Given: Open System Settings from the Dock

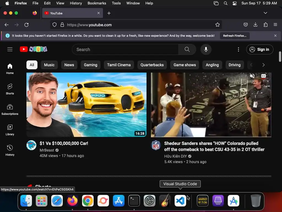Looking at the screenshot, I should click(x=150, y=201).
